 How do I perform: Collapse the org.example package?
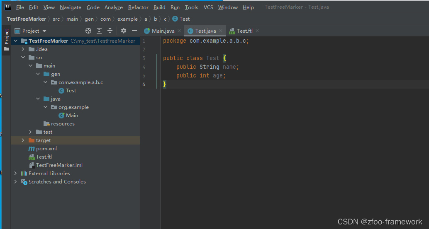pyautogui.click(x=45, y=107)
